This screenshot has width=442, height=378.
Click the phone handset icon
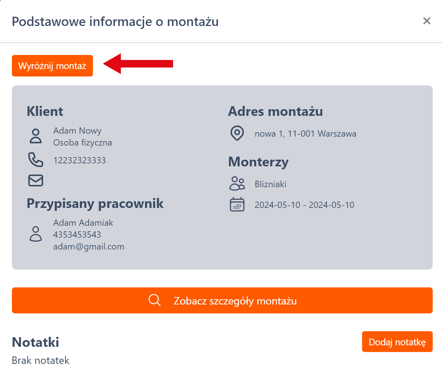(36, 160)
